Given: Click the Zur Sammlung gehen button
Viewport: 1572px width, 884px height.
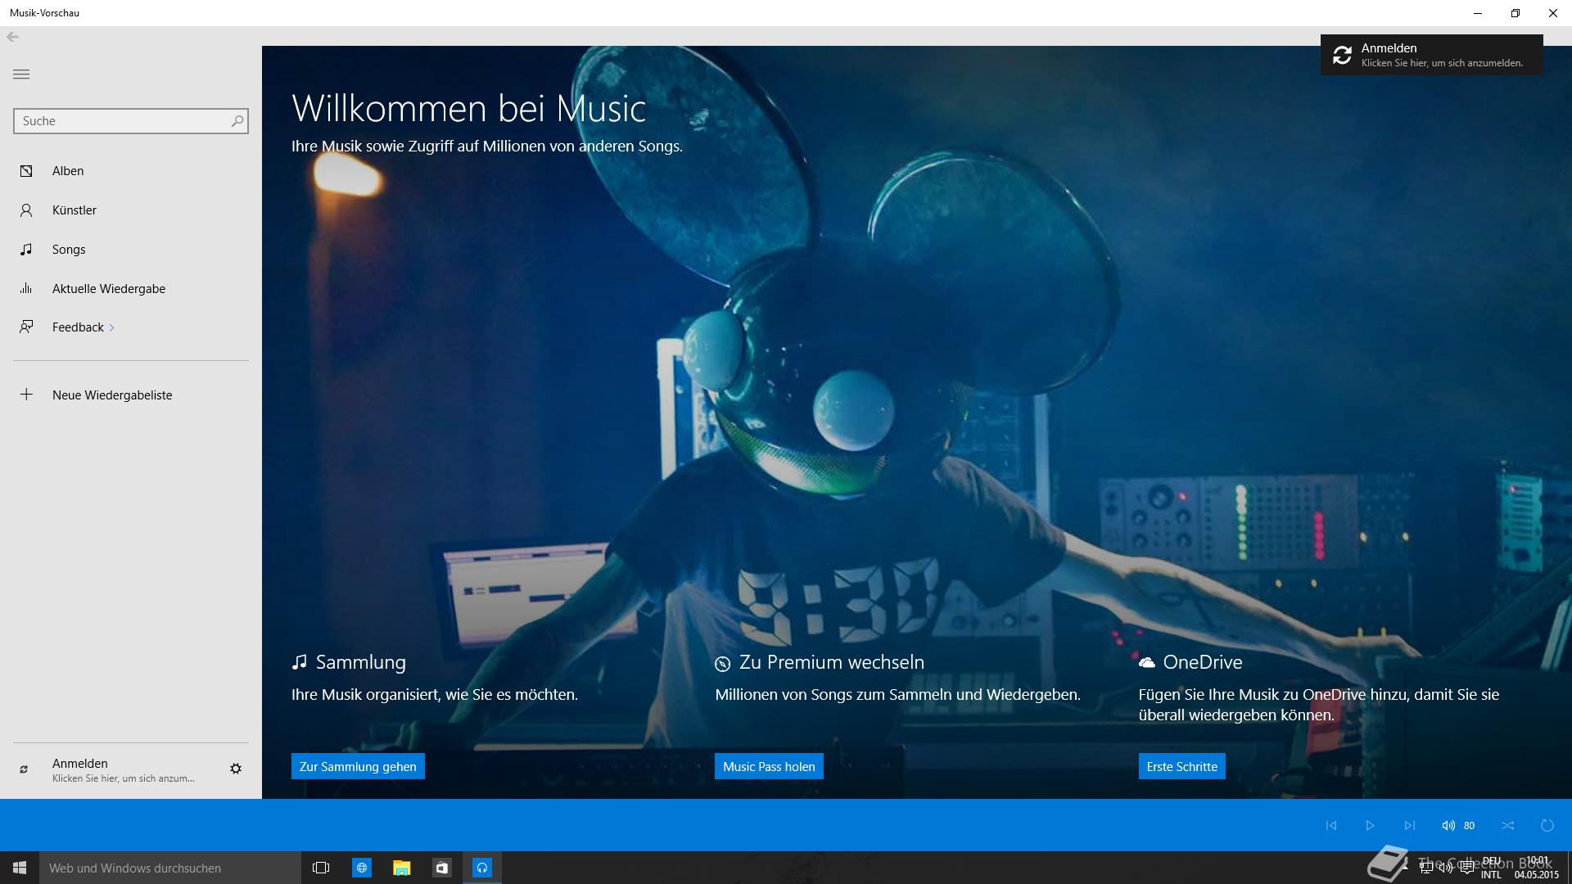Looking at the screenshot, I should pyautogui.click(x=358, y=766).
